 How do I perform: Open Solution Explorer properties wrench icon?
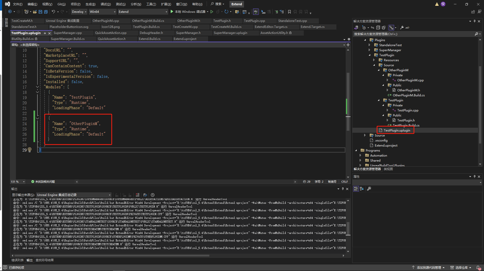click(402, 28)
